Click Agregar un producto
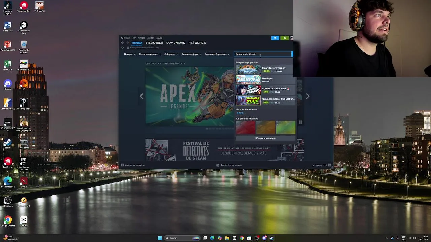 133,165
